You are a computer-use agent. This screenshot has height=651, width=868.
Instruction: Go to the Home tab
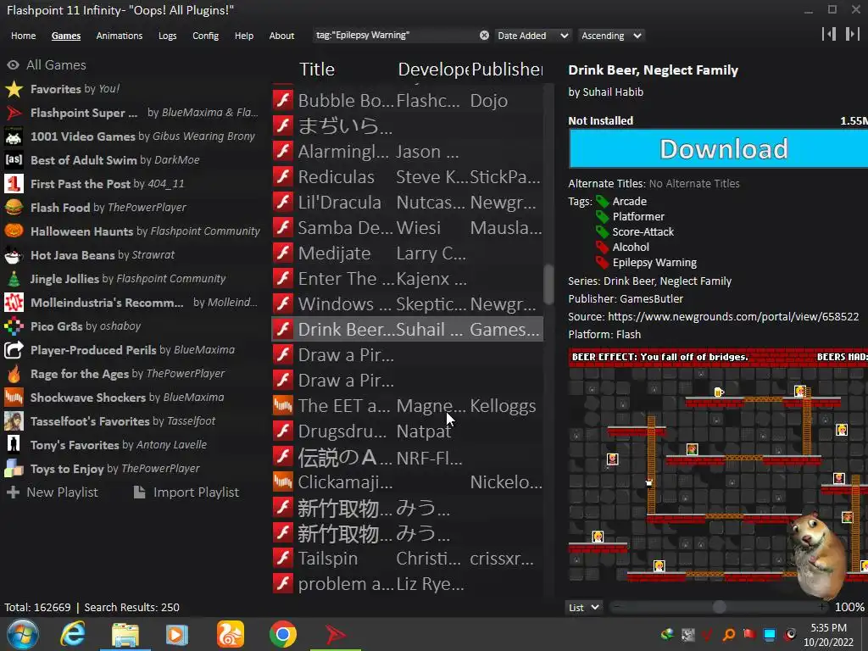[x=23, y=36]
